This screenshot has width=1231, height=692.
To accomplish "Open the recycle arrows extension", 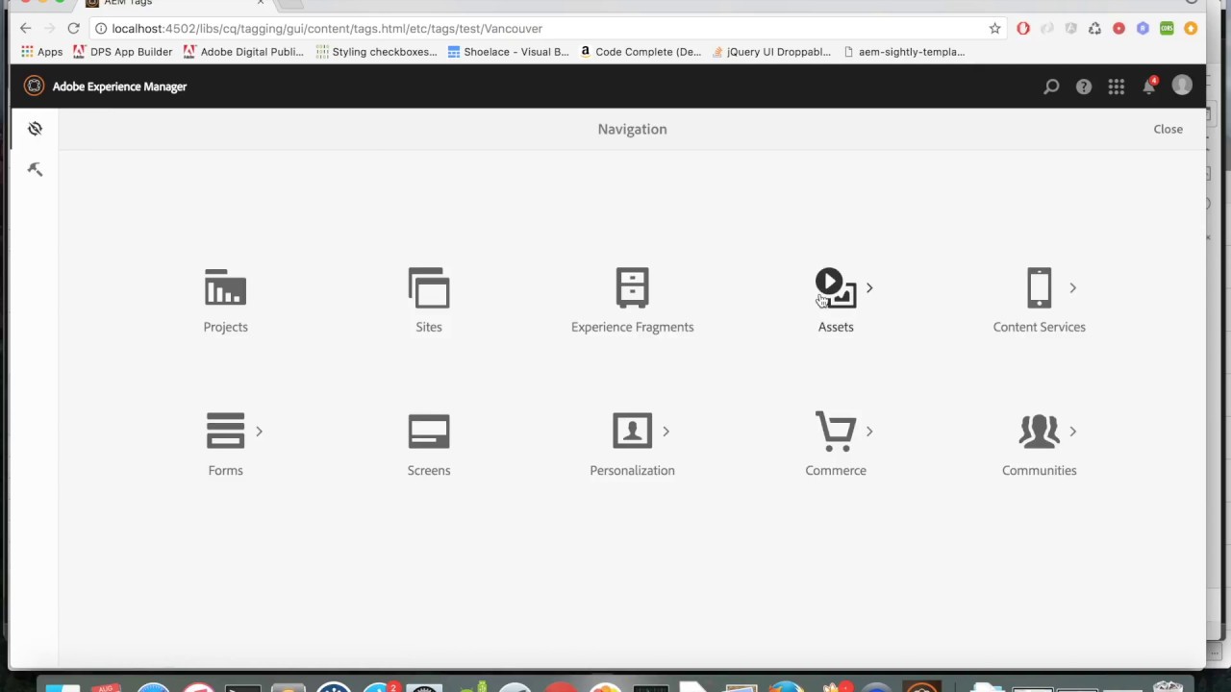I will coord(1094,29).
